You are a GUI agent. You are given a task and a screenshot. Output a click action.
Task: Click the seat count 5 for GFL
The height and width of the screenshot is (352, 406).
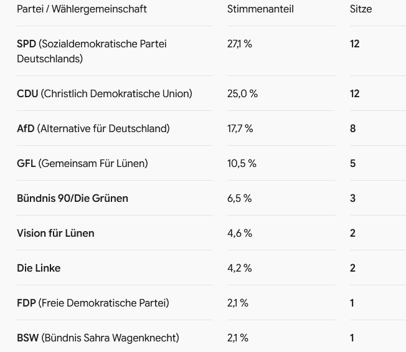353,163
